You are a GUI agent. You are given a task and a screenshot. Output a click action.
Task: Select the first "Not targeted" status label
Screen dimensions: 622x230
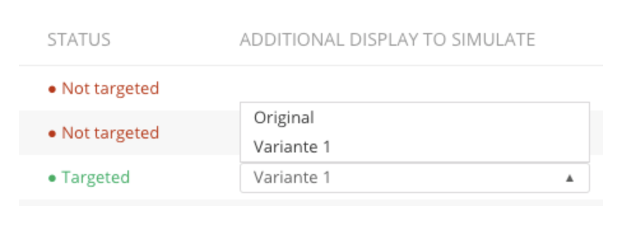pos(110,88)
